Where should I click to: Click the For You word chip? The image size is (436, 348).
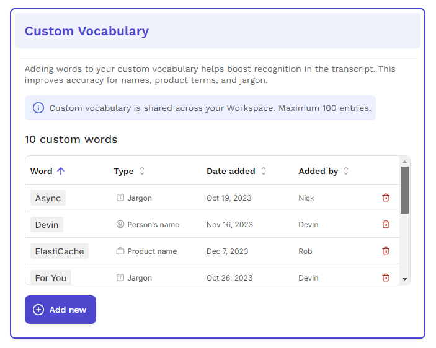click(x=51, y=277)
